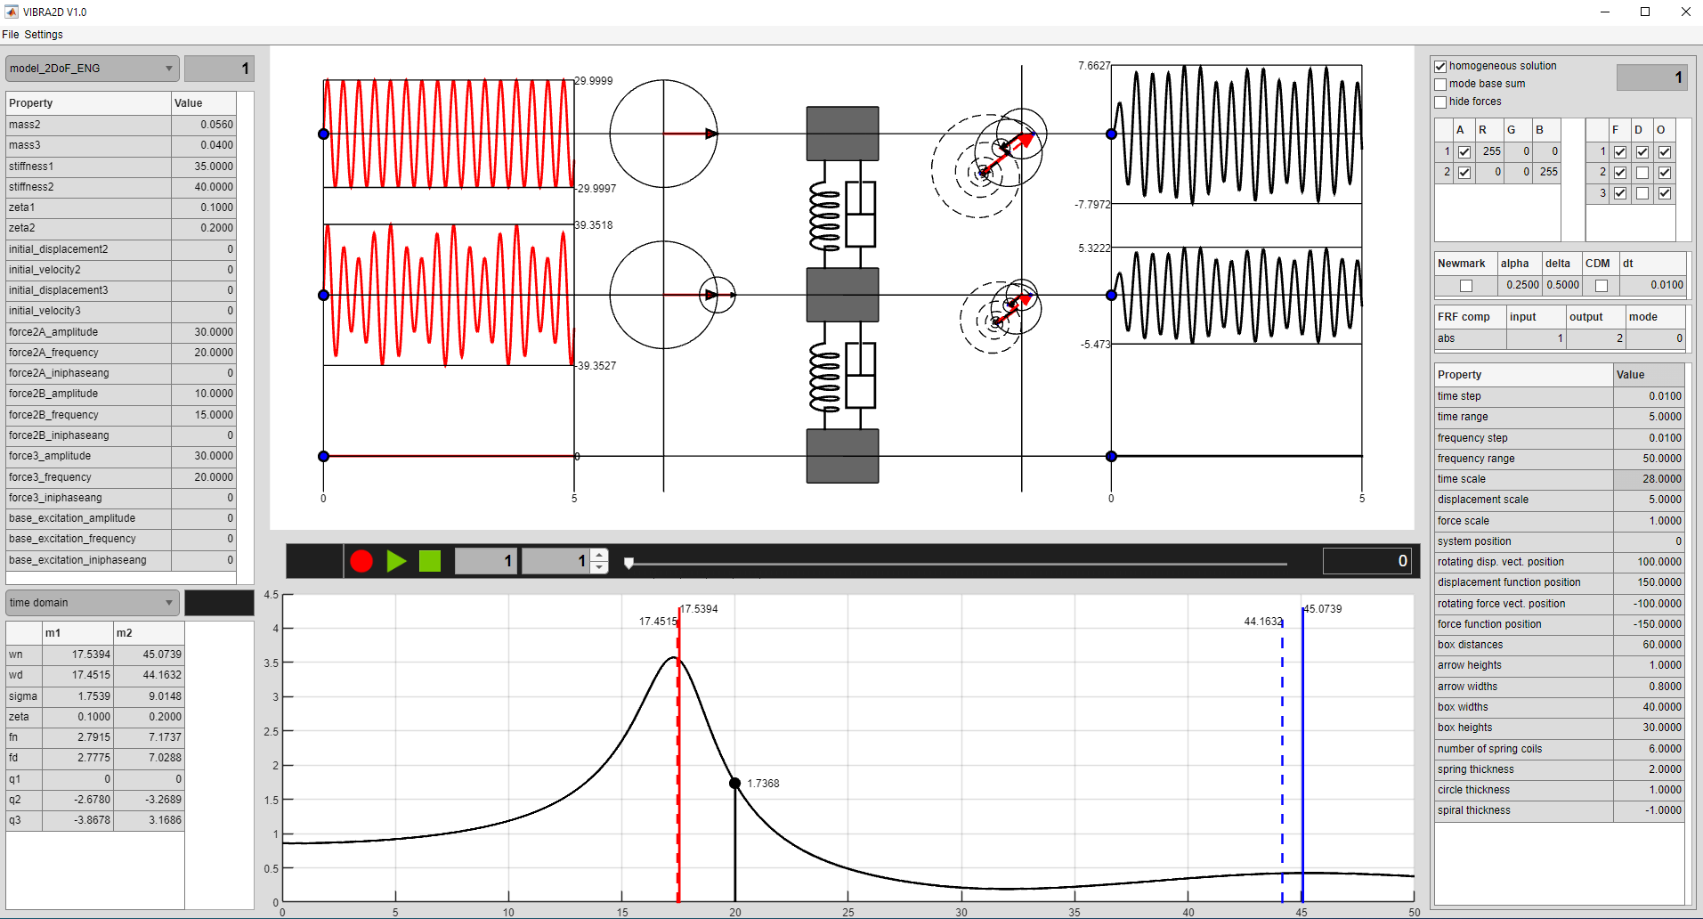Image resolution: width=1703 pixels, height=919 pixels.
Task: Click the CDM checkbox in the table
Action: coord(1601,286)
